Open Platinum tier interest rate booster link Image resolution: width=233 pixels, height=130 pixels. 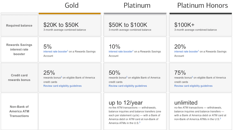point(121,51)
